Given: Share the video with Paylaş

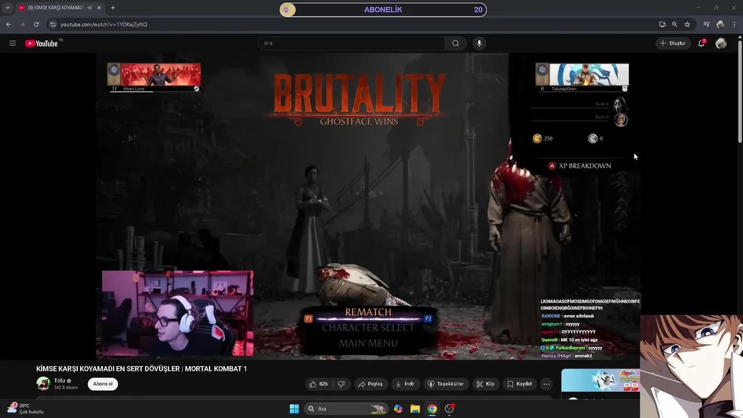Looking at the screenshot, I should click(370, 384).
